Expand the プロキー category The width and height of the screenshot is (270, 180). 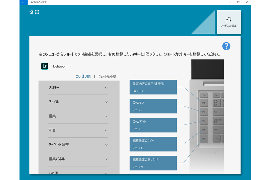[x=78, y=88]
